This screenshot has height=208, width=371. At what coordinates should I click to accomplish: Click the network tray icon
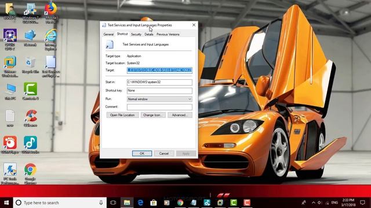coord(327,203)
